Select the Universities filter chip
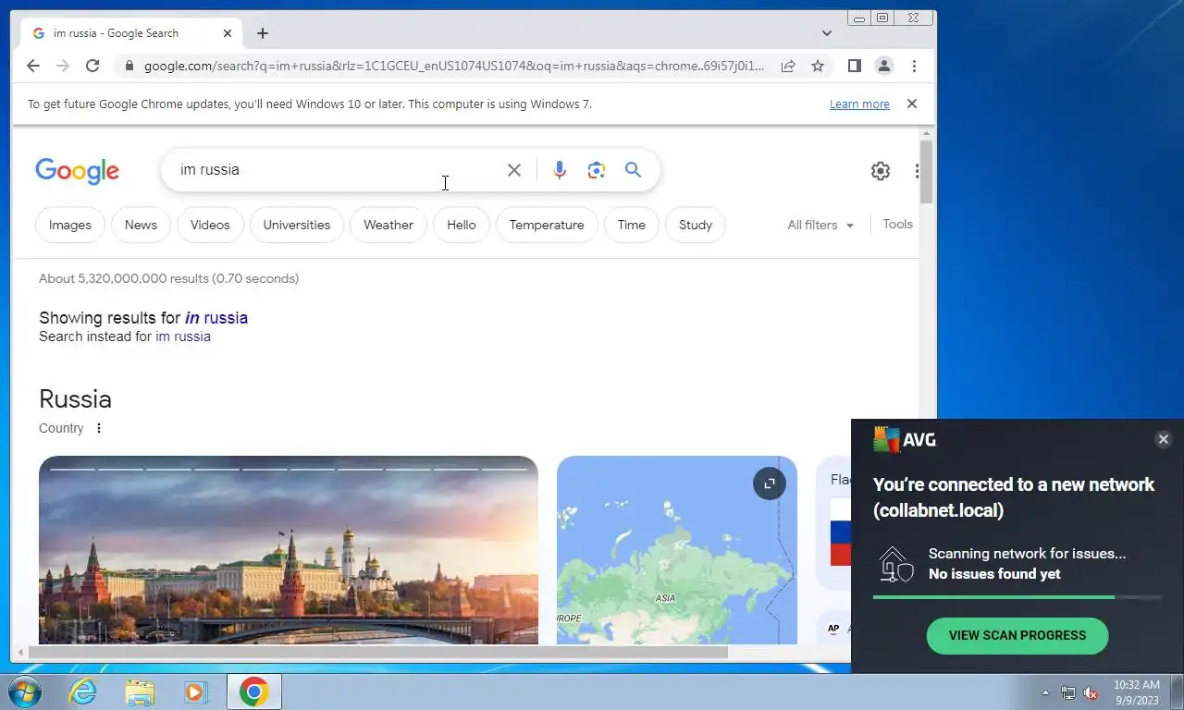This screenshot has width=1184, height=710. pos(297,225)
